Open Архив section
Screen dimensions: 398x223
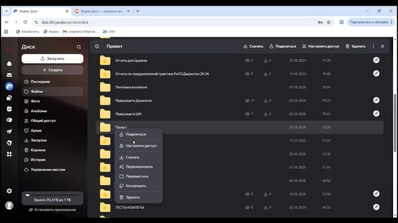click(x=52, y=131)
